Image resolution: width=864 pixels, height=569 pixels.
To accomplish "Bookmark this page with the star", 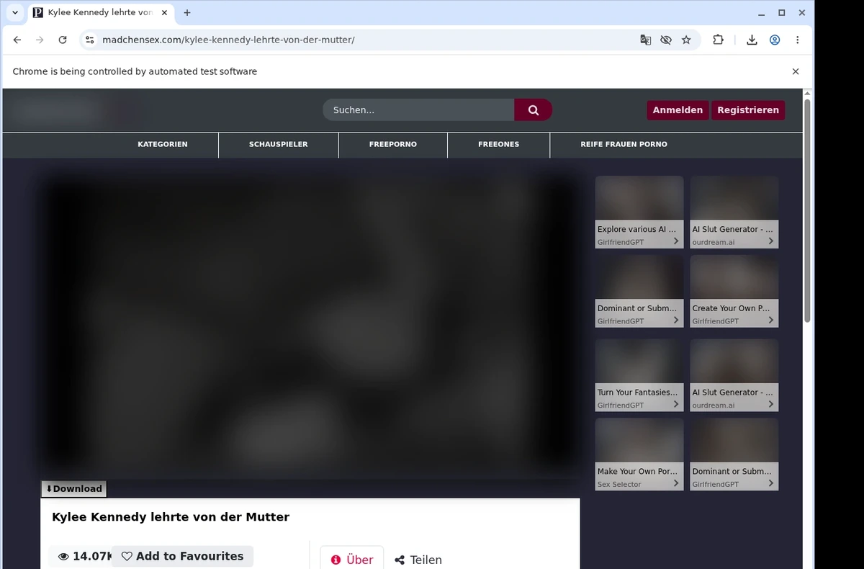I will tap(686, 40).
